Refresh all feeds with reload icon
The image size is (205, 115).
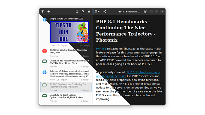pos(77,12)
